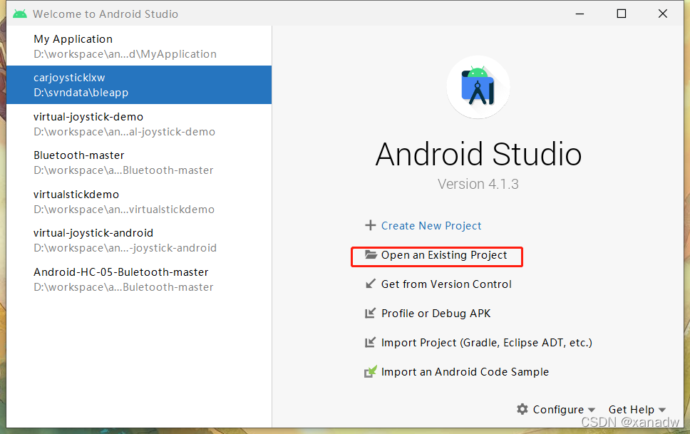
Task: Click the green Android icon in the title bar
Action: 20,14
